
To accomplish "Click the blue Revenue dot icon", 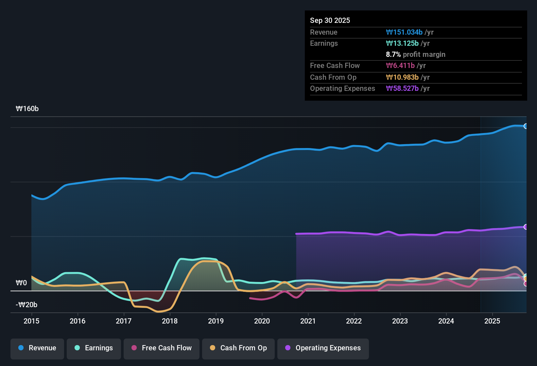I will point(21,348).
